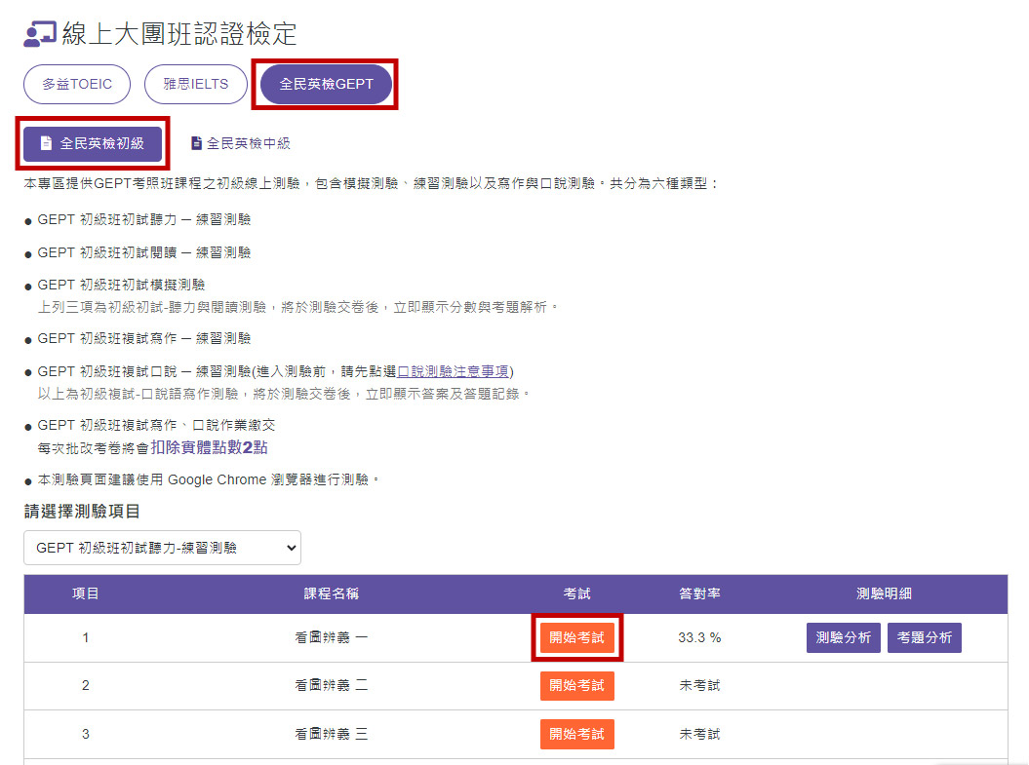
Task: Click 未考試 status in row 3
Action: pyautogui.click(x=699, y=734)
